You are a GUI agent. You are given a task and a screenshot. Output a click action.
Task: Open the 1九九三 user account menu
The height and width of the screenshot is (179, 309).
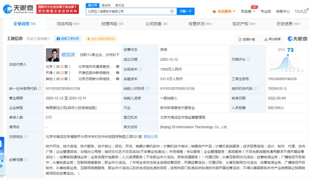tap(301, 12)
